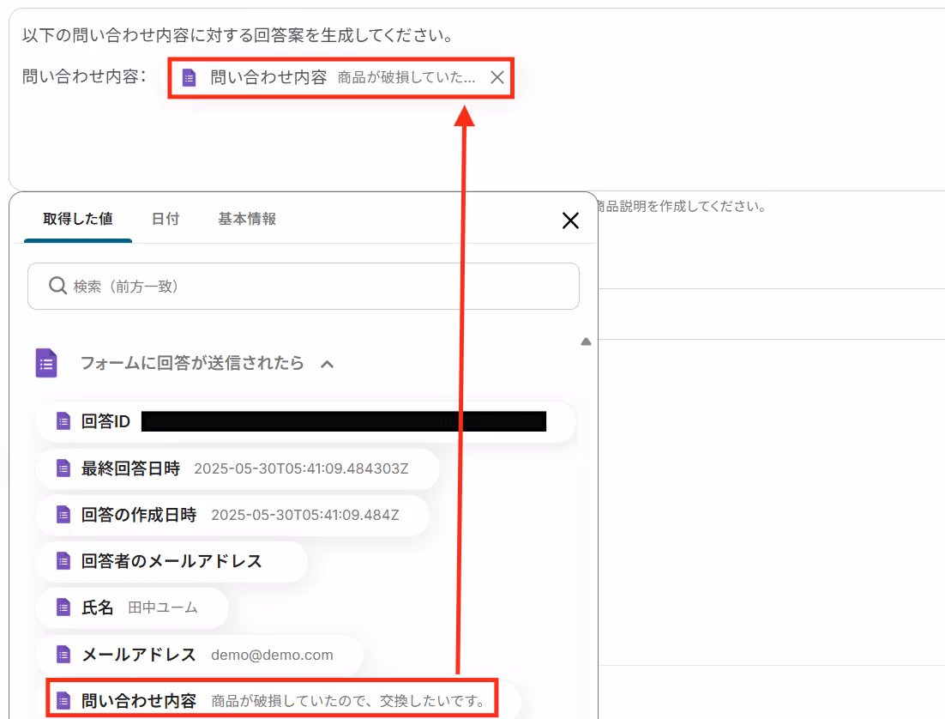Click the form icon on 回答者のメールアドレス row
Image resolution: width=945 pixels, height=719 pixels.
pos(63,561)
